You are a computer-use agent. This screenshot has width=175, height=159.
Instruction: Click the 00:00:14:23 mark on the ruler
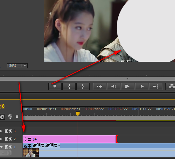(x=46, y=109)
